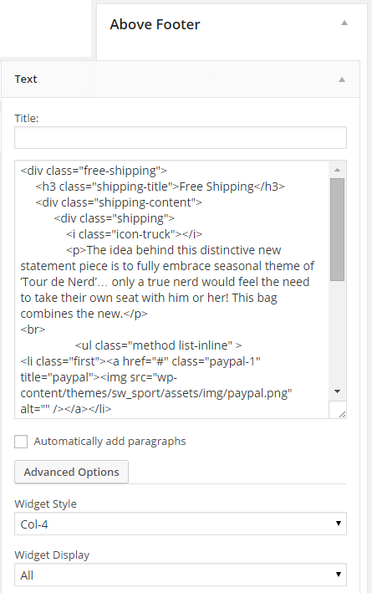The width and height of the screenshot is (372, 593).
Task: Place cursor on Free Shipping heading line
Action: (160, 187)
